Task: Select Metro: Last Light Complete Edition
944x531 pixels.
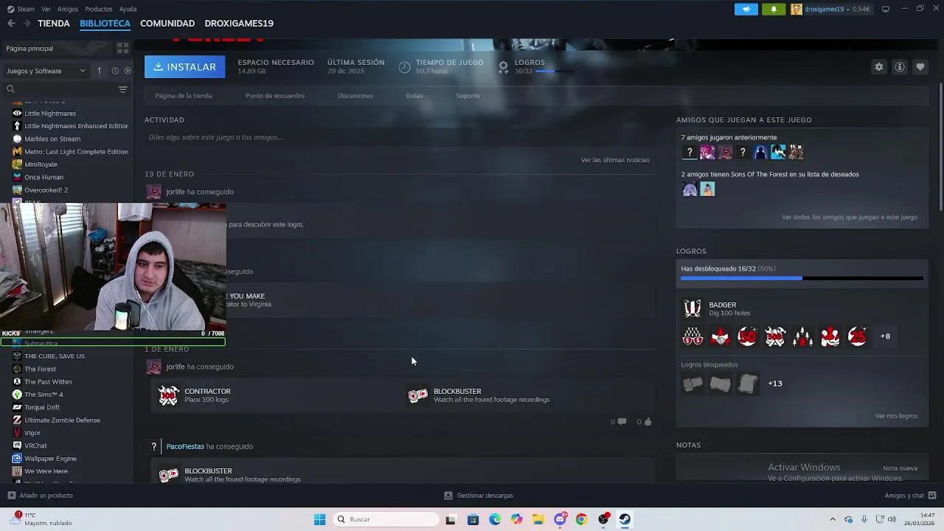Action: [76, 151]
